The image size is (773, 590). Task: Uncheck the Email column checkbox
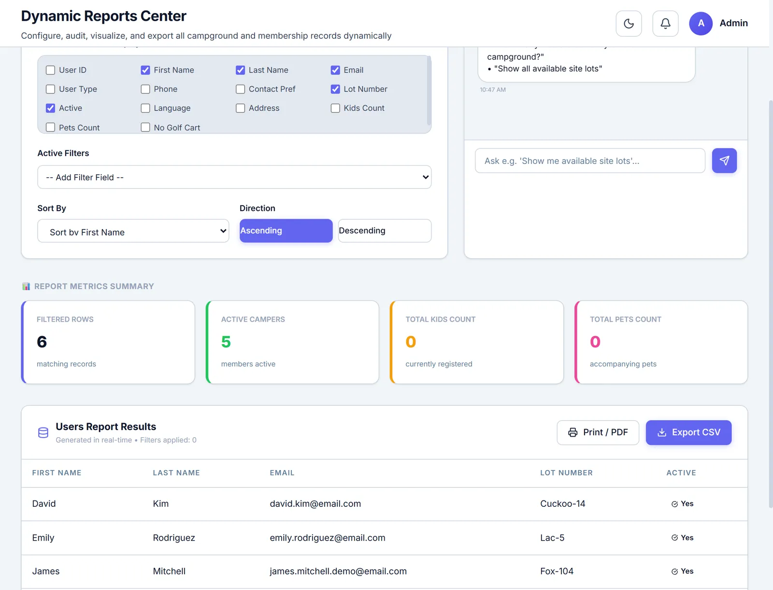(x=335, y=70)
